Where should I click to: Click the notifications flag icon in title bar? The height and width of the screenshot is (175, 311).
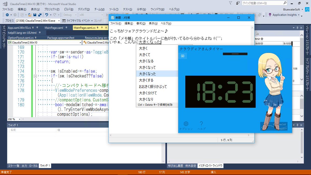[231, 3]
